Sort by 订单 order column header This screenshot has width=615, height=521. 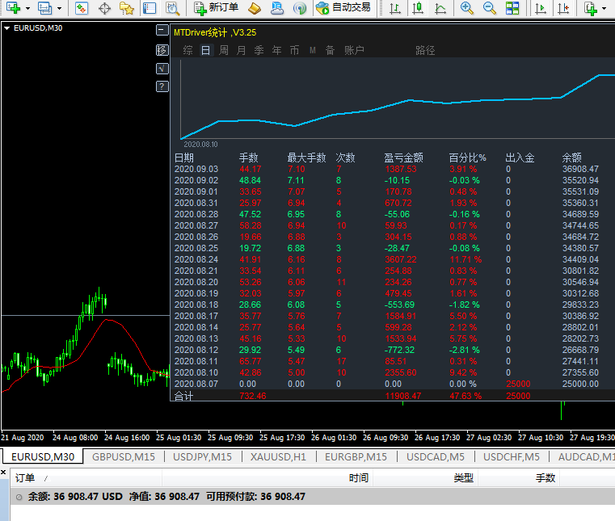click(86, 478)
